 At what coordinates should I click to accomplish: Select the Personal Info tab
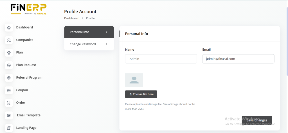point(80,32)
